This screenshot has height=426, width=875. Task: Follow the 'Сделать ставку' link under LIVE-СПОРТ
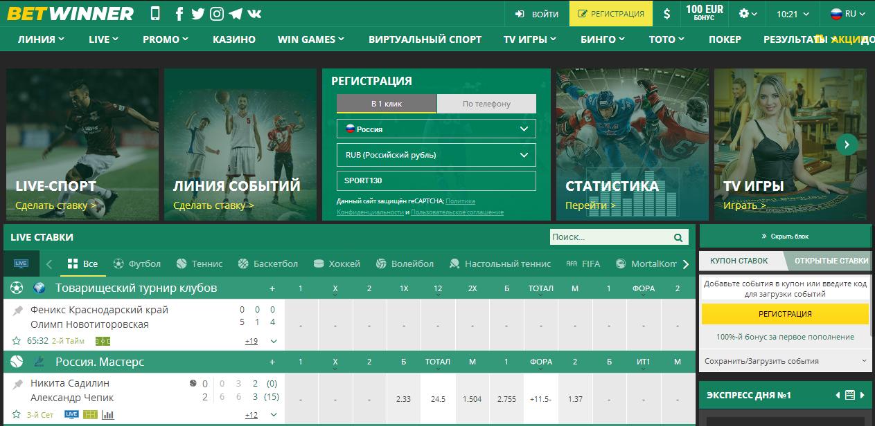click(56, 205)
